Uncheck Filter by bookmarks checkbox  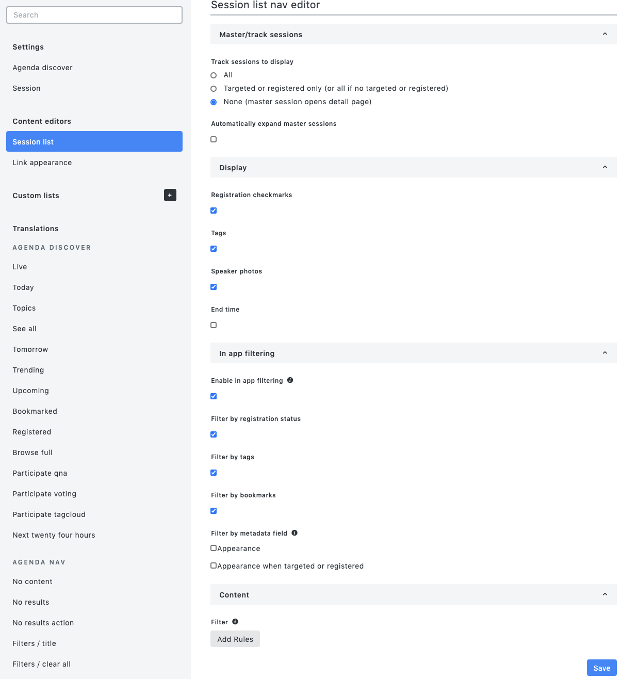tap(214, 511)
